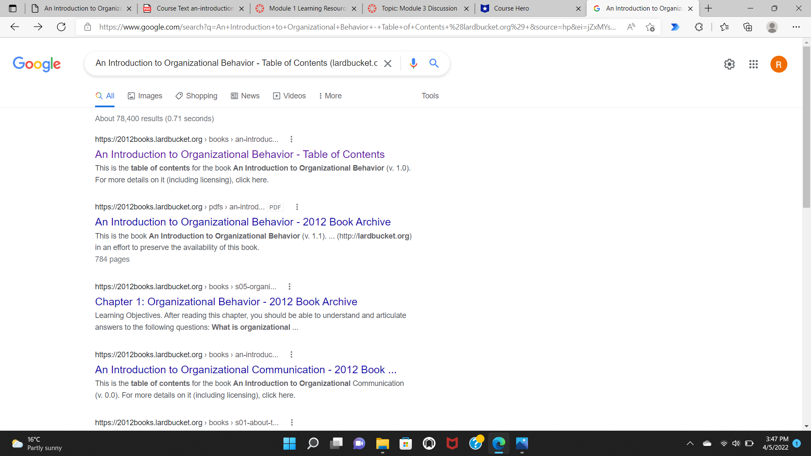Open Edge Settings and more menu
The height and width of the screenshot is (456, 811).
pos(796,27)
